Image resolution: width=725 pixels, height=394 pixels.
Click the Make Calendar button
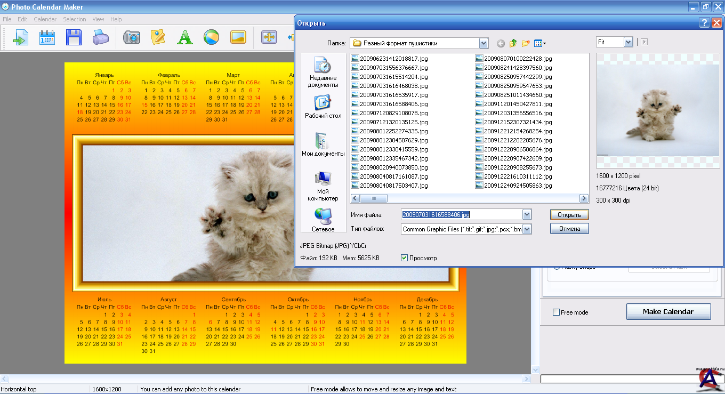click(668, 312)
